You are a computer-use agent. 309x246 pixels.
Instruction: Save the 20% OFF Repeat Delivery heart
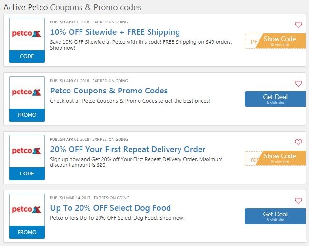click(x=299, y=142)
